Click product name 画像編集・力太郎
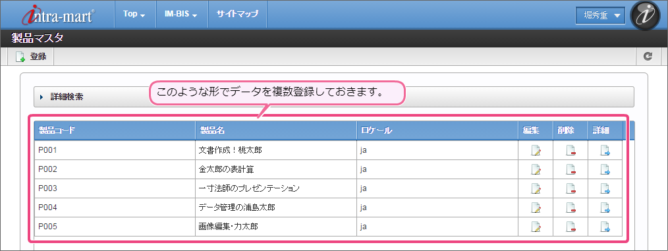This screenshot has width=668, height=251. (x=228, y=227)
